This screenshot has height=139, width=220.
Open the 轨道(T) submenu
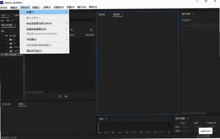click(45, 12)
